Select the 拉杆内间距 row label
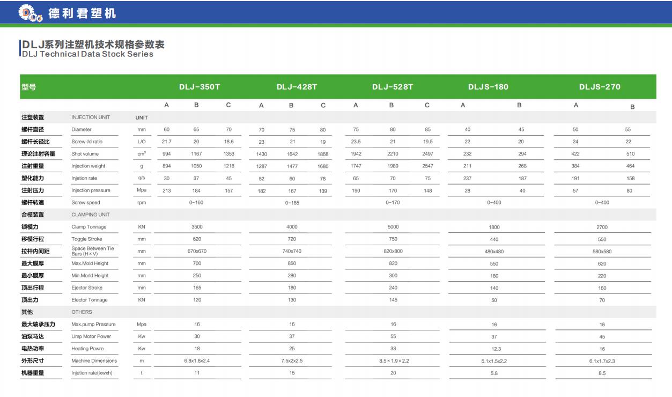The image size is (672, 397). tap(35, 251)
